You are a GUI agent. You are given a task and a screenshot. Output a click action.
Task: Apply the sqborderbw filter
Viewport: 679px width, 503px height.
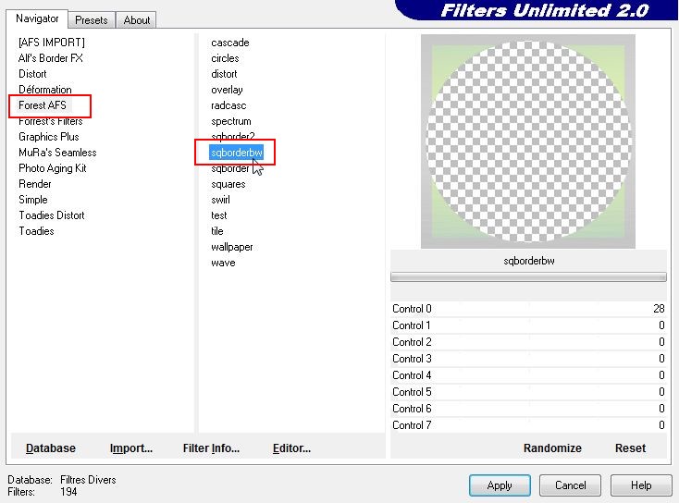pos(500,485)
